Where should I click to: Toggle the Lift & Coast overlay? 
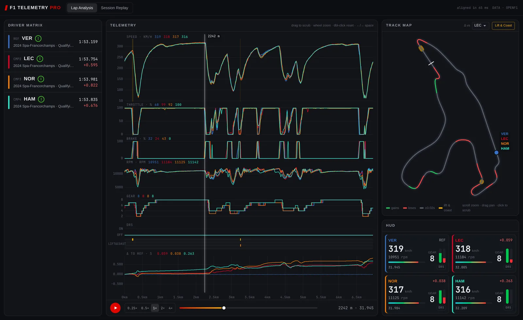point(503,25)
